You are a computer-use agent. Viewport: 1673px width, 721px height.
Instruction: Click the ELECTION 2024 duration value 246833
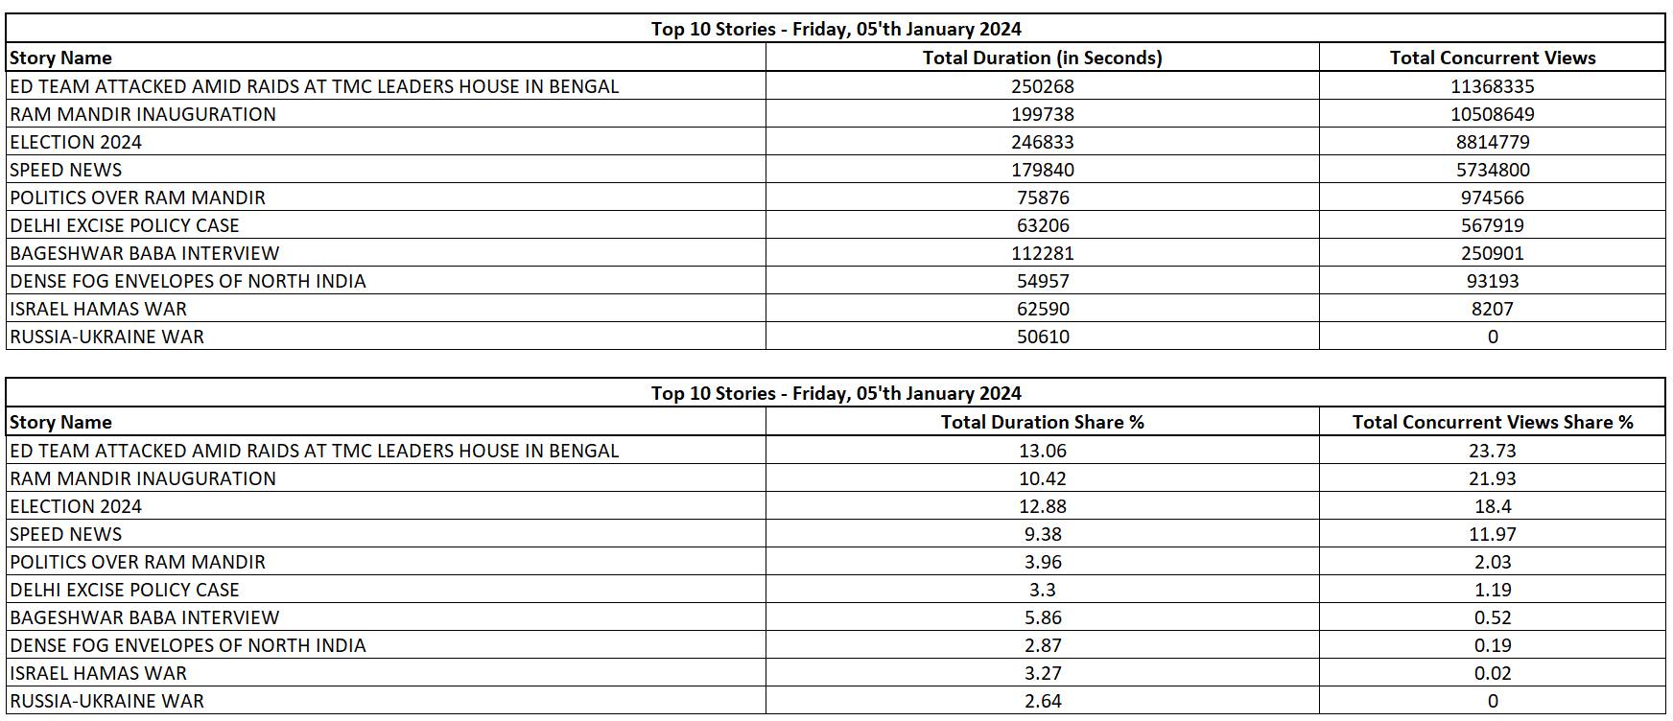1042,142
